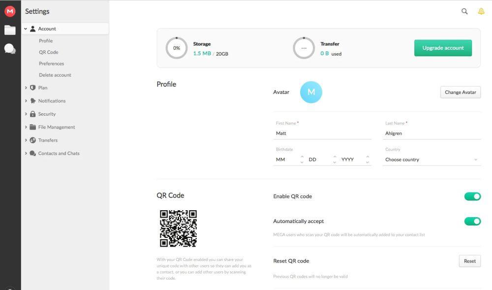Click the Security padlock icon
Viewport: 492px width, 290px height.
click(32, 114)
